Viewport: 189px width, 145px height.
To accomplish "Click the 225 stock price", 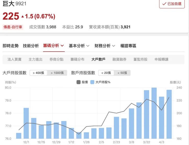I will (11, 16).
